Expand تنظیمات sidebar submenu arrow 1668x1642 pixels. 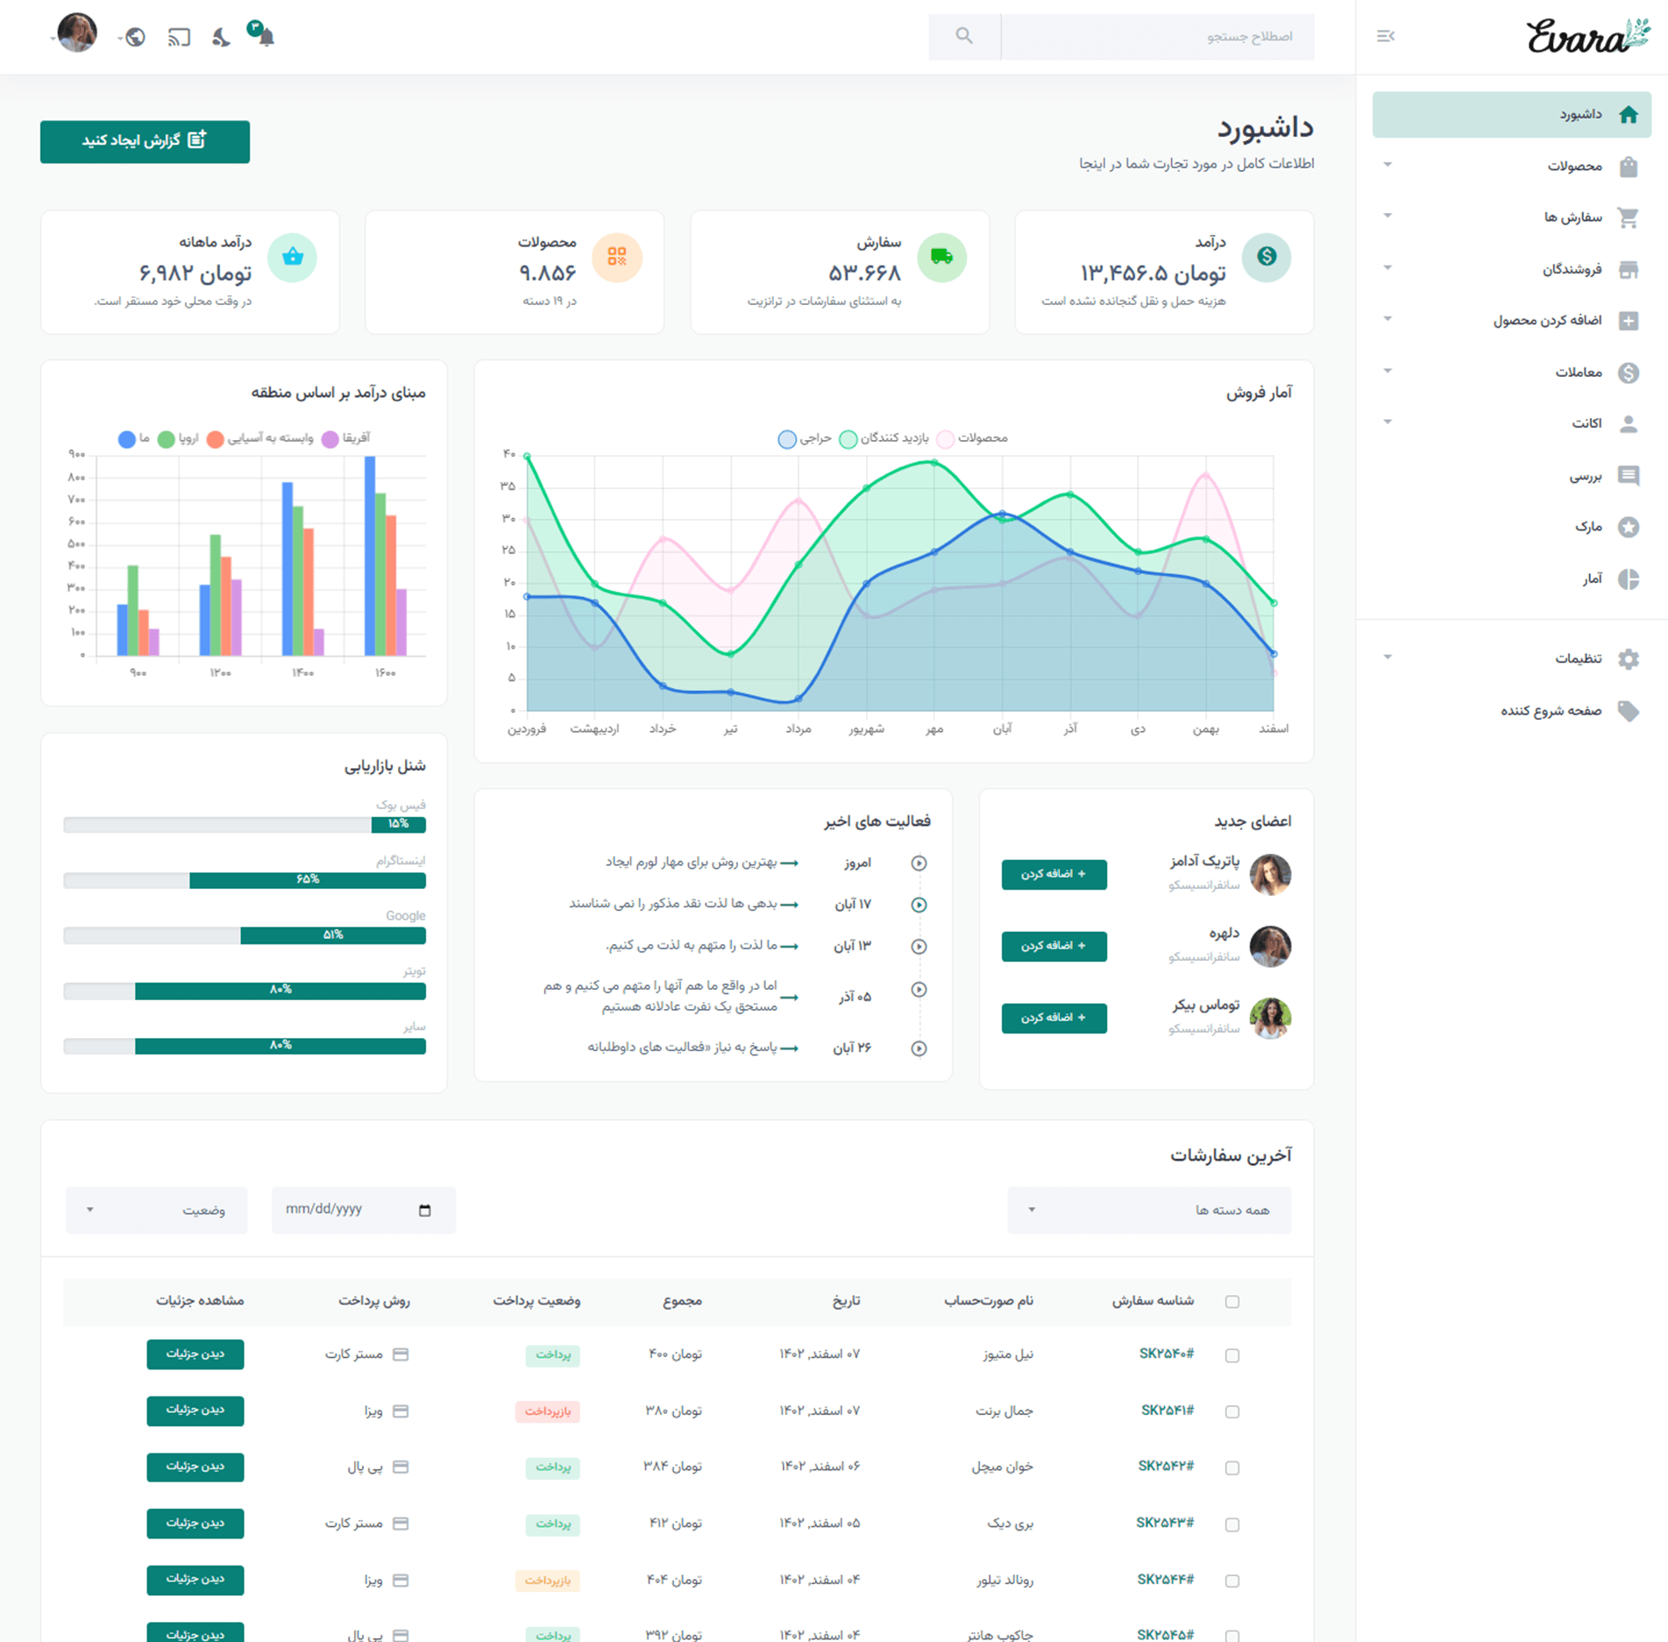coord(1388,657)
